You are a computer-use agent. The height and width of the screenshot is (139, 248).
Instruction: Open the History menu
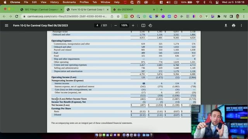54,2
